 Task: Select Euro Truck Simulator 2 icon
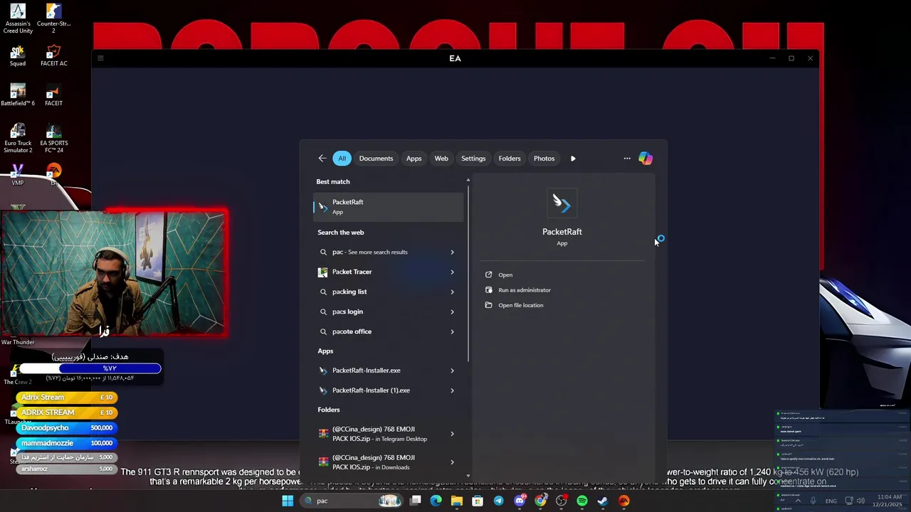point(18,138)
